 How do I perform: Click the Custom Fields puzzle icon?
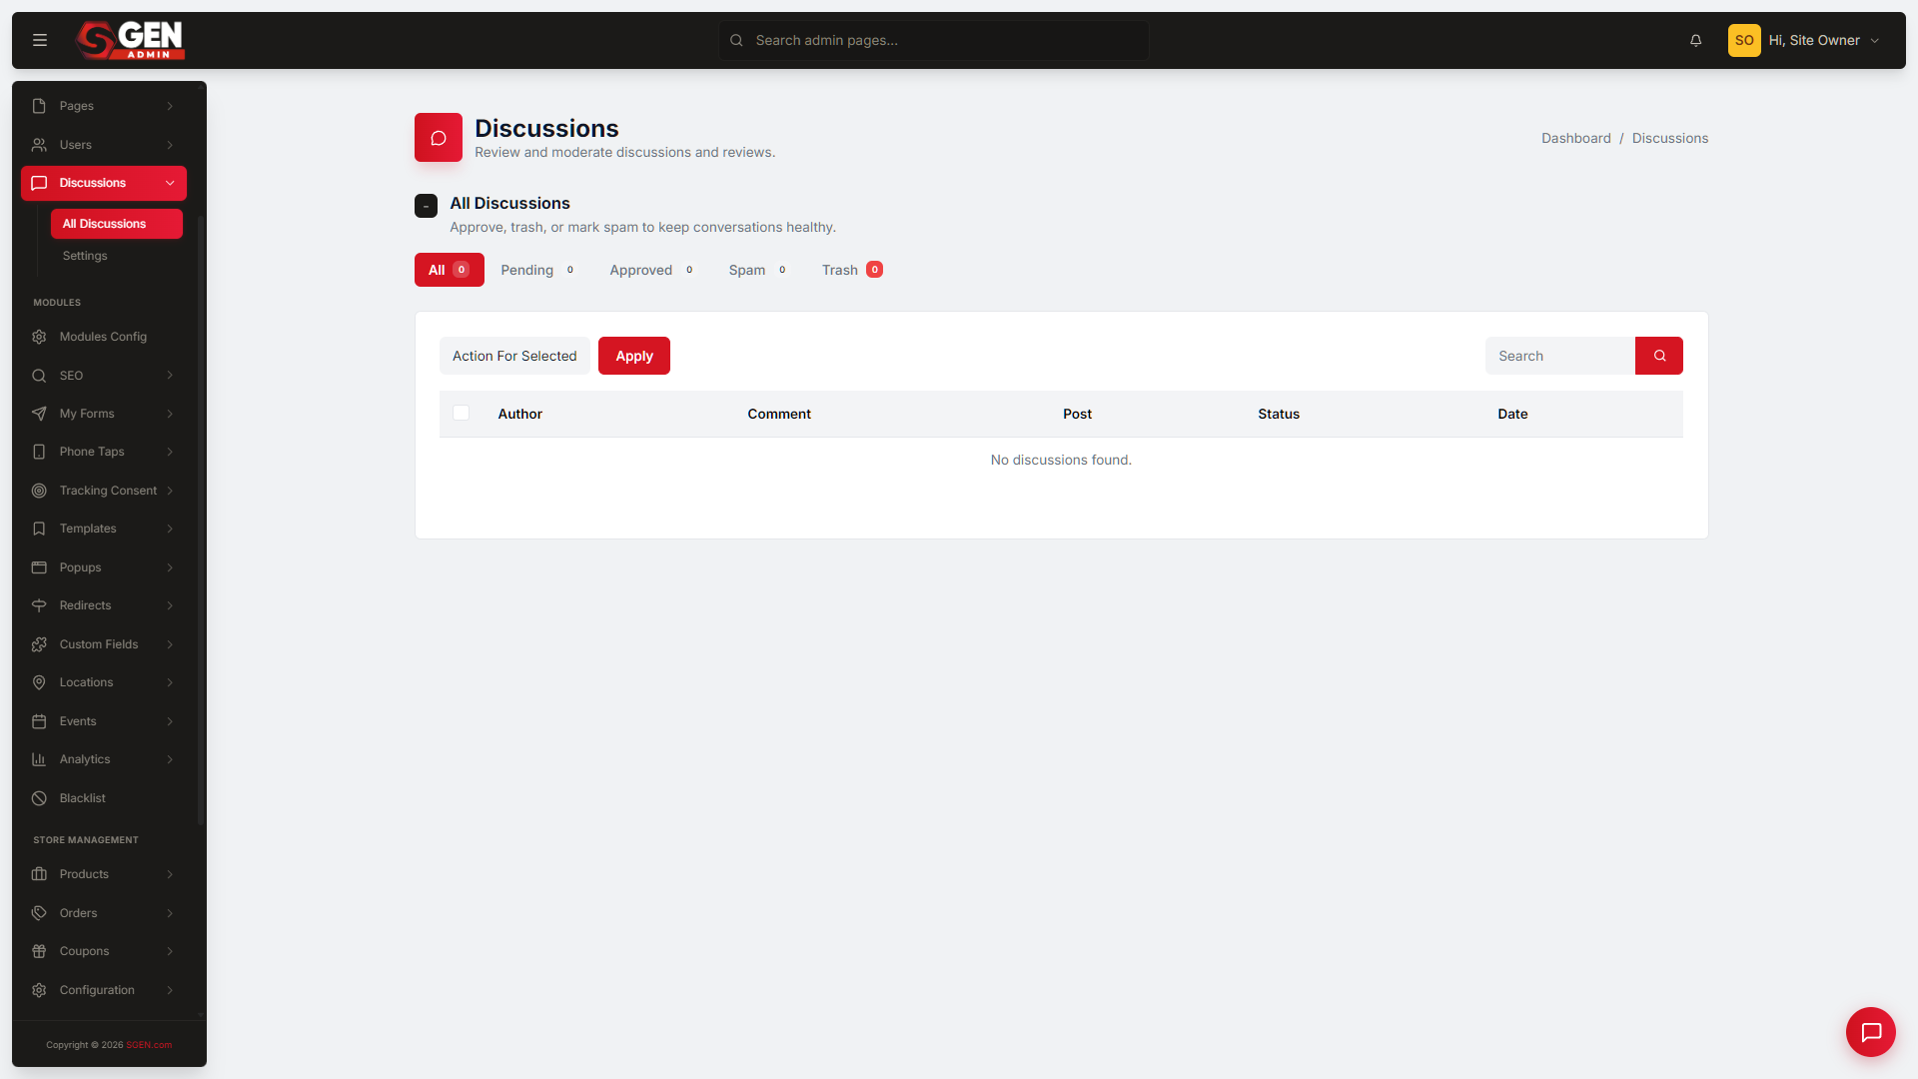tap(39, 644)
